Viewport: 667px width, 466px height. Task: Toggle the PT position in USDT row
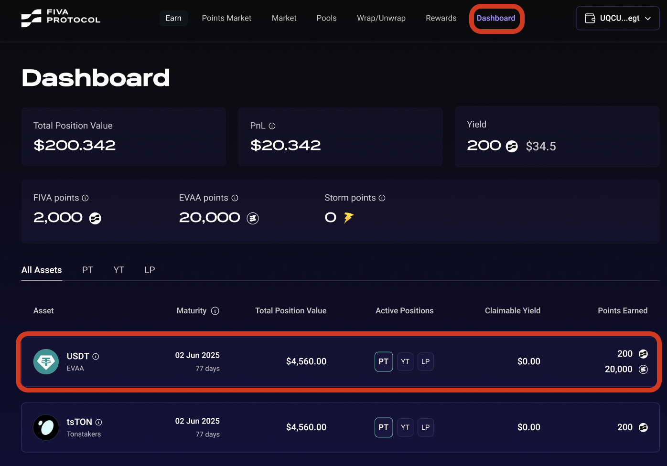[x=384, y=361]
